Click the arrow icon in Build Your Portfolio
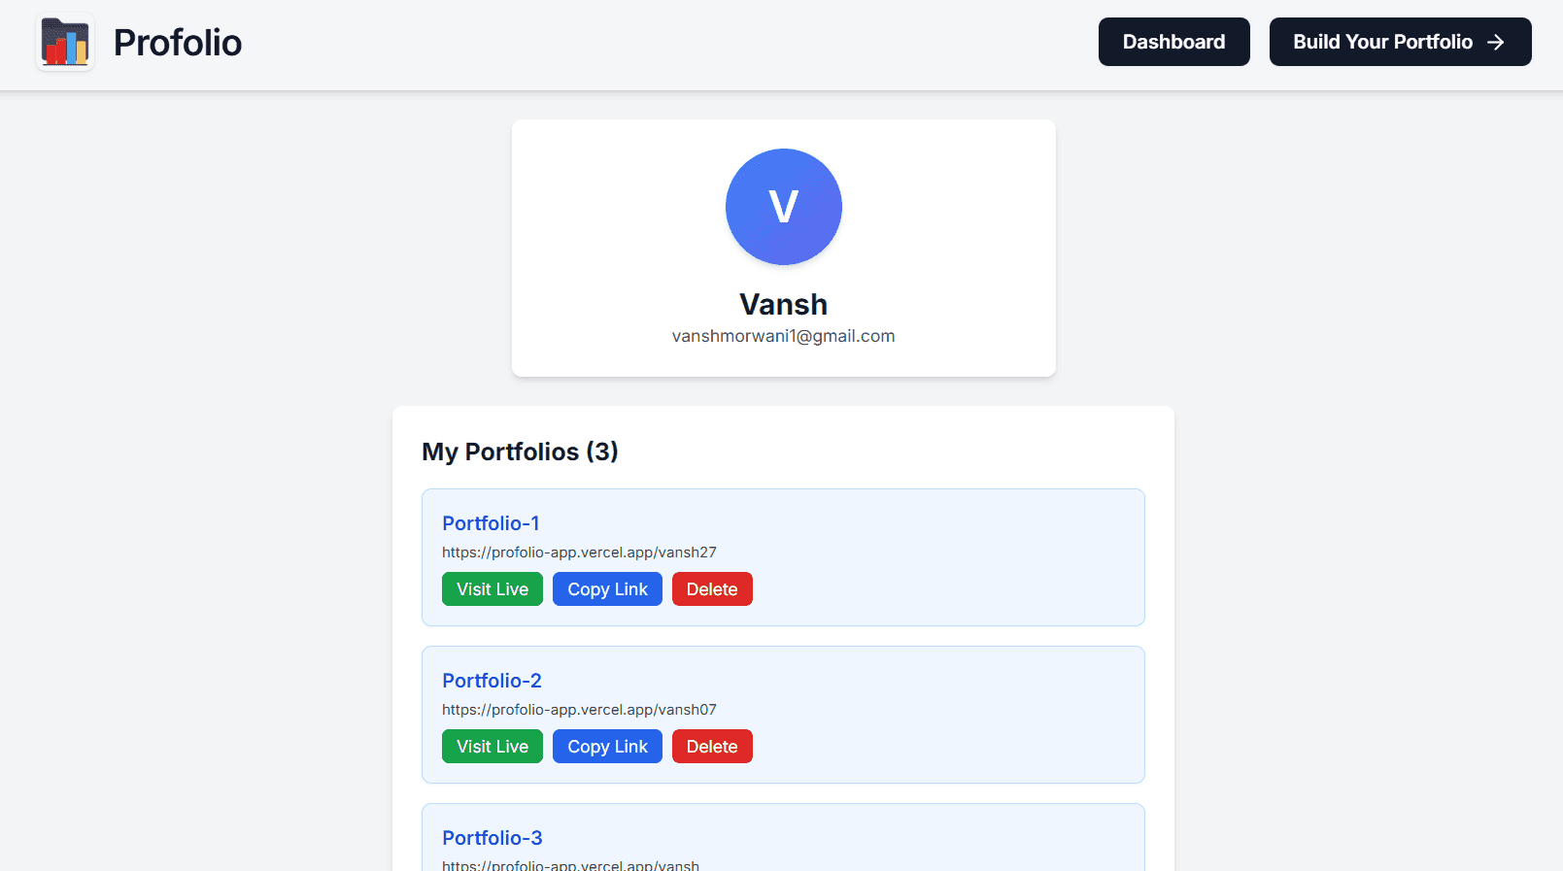 click(1496, 42)
